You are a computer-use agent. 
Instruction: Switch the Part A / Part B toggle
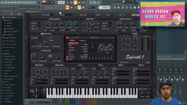pos(90,15)
